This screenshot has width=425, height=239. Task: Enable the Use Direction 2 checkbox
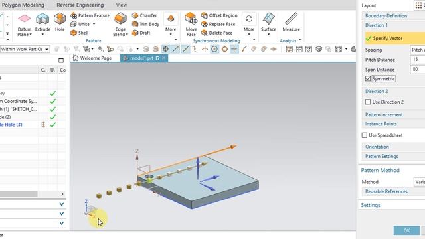click(368, 102)
